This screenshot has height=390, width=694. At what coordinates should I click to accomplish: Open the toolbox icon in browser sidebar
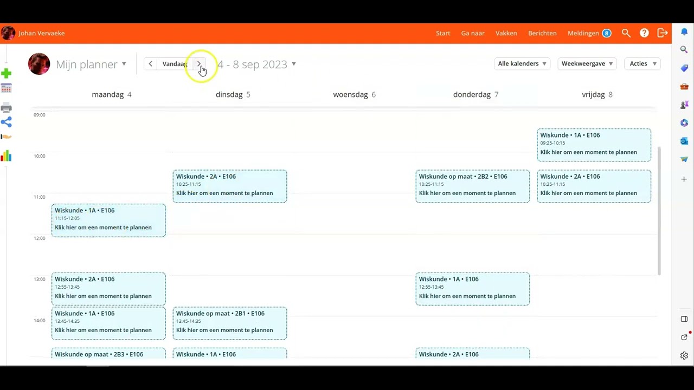coord(684,86)
